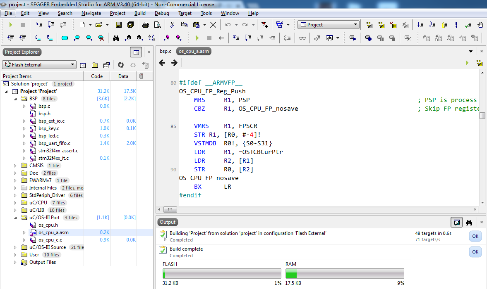Click the FLASH usage progress bar

pos(222,273)
